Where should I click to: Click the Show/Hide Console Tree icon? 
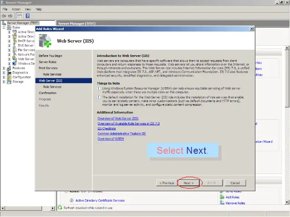(19, 16)
